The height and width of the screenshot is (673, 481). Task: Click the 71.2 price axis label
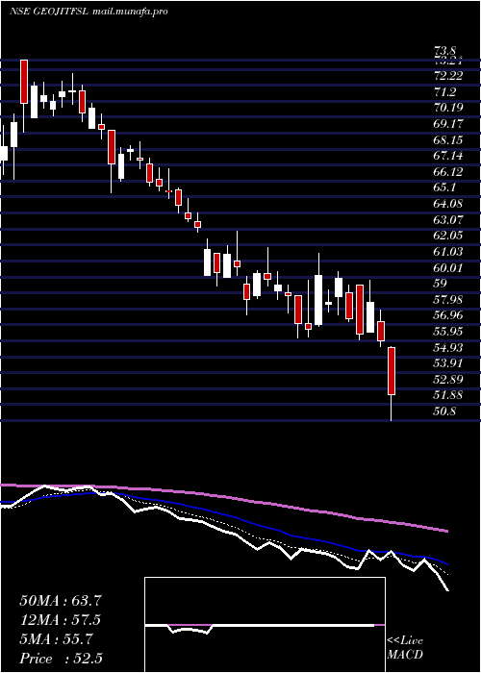pyautogui.click(x=444, y=92)
